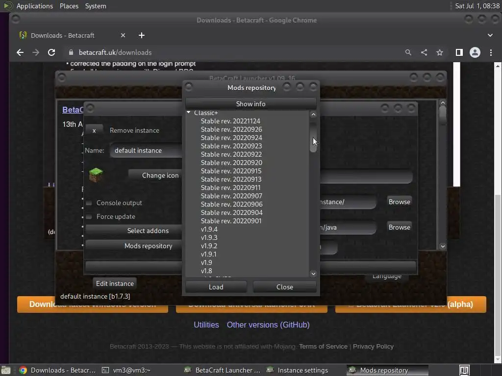
Task: Click the clock in the top panel
Action: click(x=477, y=6)
